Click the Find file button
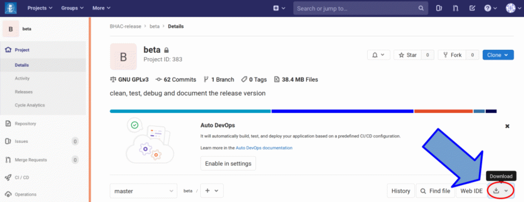 pos(435,191)
